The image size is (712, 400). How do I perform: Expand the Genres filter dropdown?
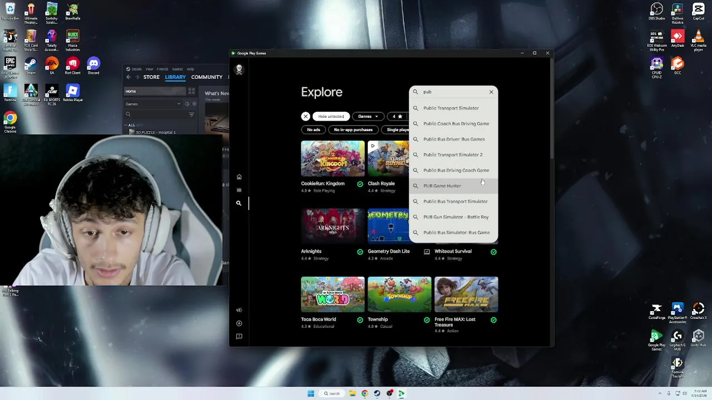[x=368, y=116]
